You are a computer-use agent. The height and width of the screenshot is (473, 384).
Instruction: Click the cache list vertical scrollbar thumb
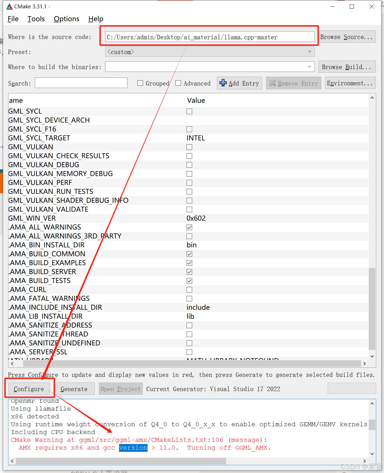pos(372,309)
